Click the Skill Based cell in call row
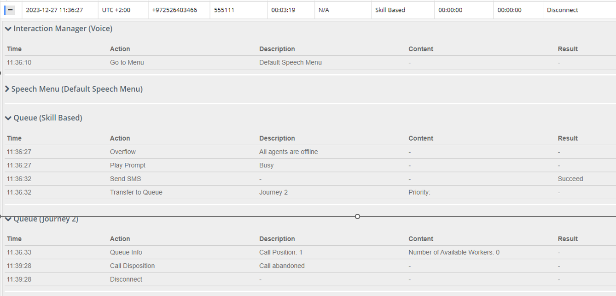Viewport: 616px width, 296px height. point(390,10)
